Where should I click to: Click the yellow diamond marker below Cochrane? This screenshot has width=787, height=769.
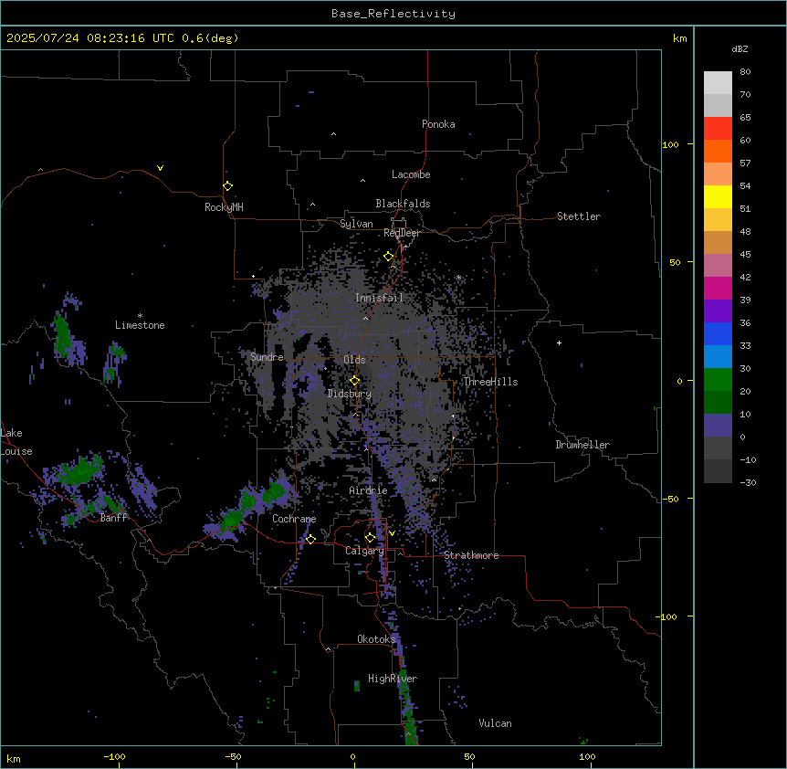coord(310,539)
